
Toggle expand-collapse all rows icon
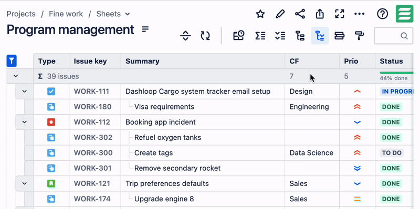pyautogui.click(x=185, y=36)
